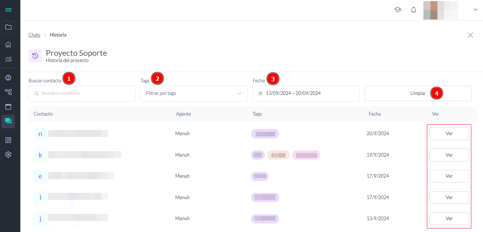The height and width of the screenshot is (232, 483).
Task: Open tutorials with the graduation cap icon
Action: pos(398,10)
